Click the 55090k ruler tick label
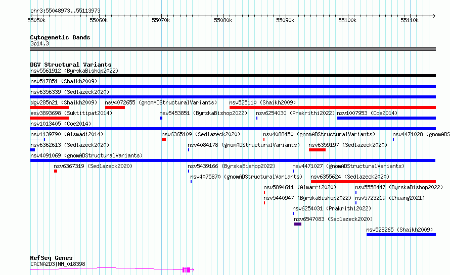Screen dimensions: 450x275 [x=285, y=20]
